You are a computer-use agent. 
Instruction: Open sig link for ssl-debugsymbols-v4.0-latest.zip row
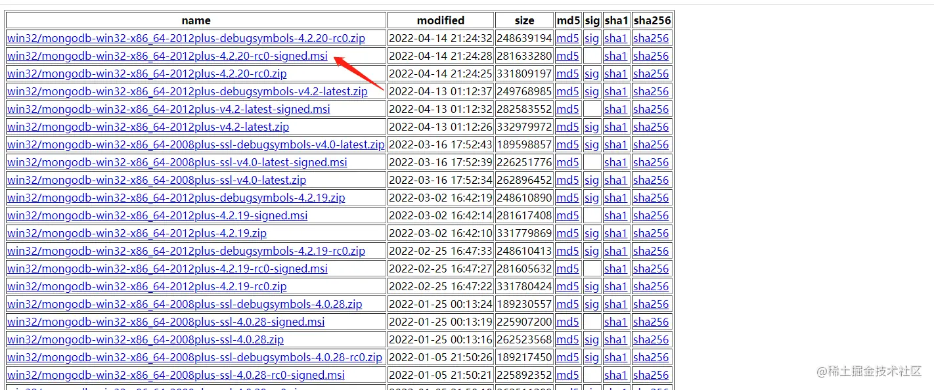[592, 144]
